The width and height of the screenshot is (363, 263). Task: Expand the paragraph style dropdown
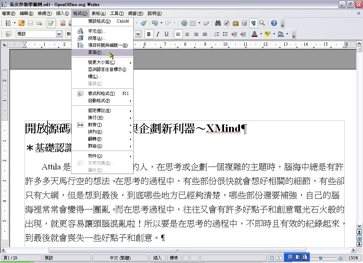pyautogui.click(x=59, y=34)
